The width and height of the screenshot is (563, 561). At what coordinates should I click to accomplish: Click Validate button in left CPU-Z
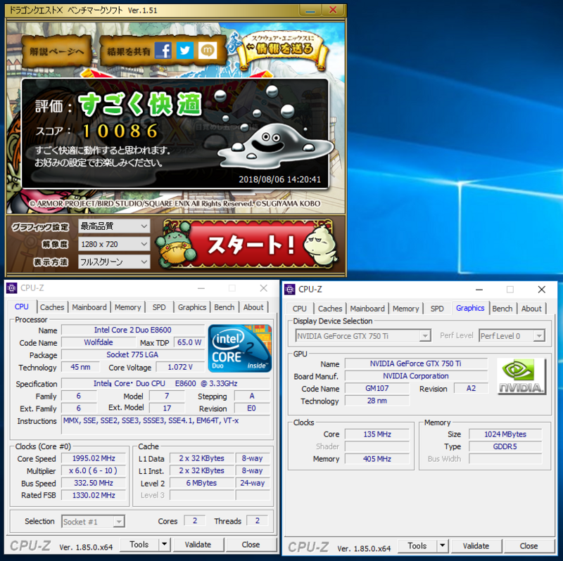point(198,545)
